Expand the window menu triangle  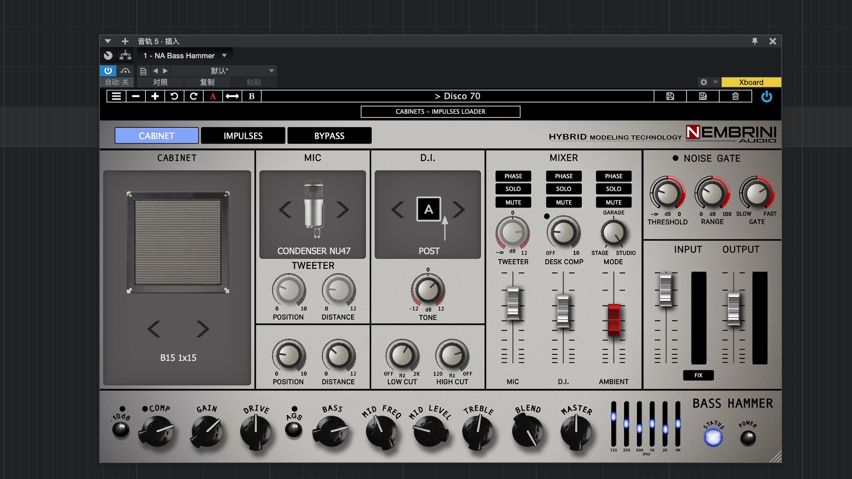pos(107,41)
